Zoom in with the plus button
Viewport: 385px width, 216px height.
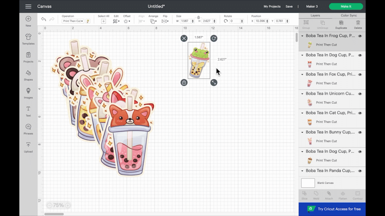click(x=68, y=205)
